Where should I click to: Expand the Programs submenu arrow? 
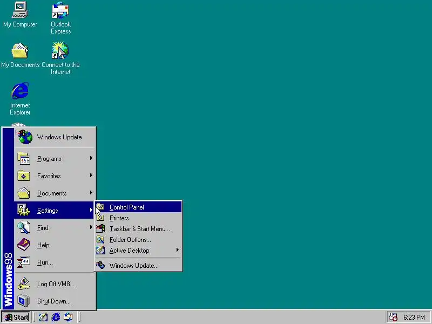pos(91,158)
